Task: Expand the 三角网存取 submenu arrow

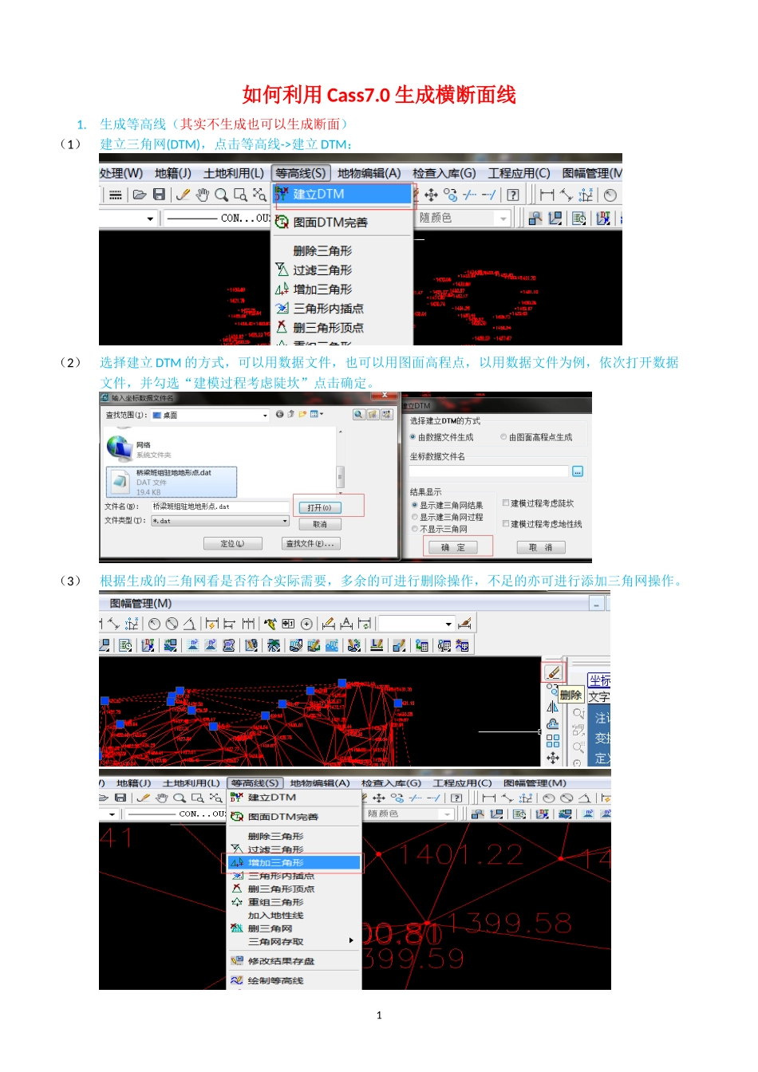Action: pyautogui.click(x=351, y=941)
